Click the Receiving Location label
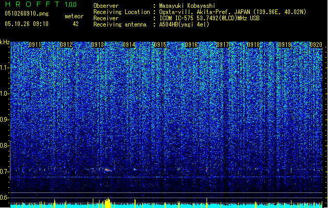This screenshot has width=328, height=208. coord(122,12)
